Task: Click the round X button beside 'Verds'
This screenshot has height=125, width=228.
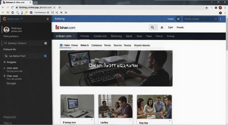Action: click(x=178, y=19)
